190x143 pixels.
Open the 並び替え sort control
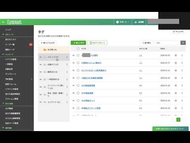pyautogui.click(x=146, y=43)
